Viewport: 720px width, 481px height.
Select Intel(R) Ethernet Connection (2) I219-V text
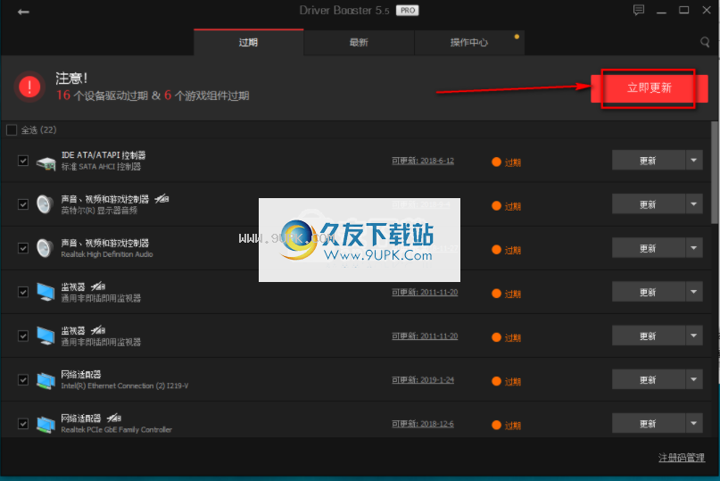[124, 386]
